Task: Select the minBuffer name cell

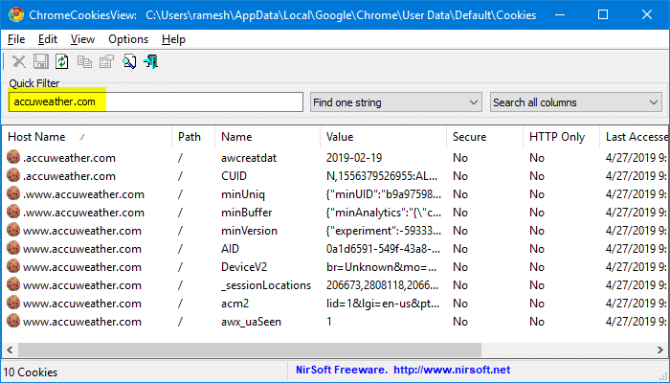Action: (247, 213)
